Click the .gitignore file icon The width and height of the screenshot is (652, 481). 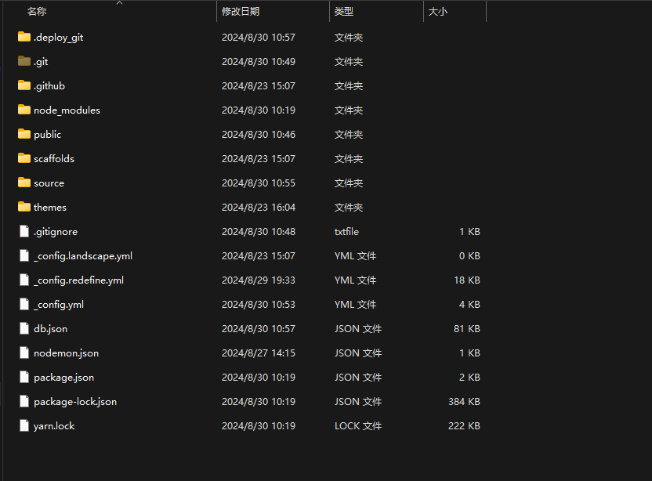[24, 231]
